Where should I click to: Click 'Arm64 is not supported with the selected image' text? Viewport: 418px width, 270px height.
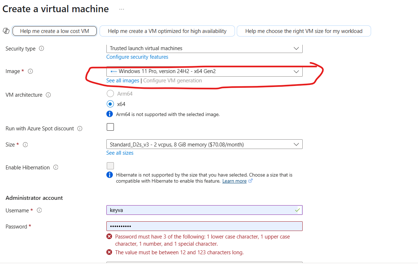pyautogui.click(x=168, y=114)
